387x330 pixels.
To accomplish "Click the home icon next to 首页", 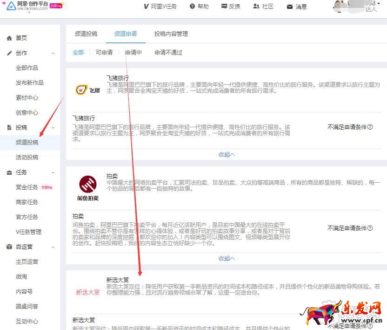I will tap(9, 38).
